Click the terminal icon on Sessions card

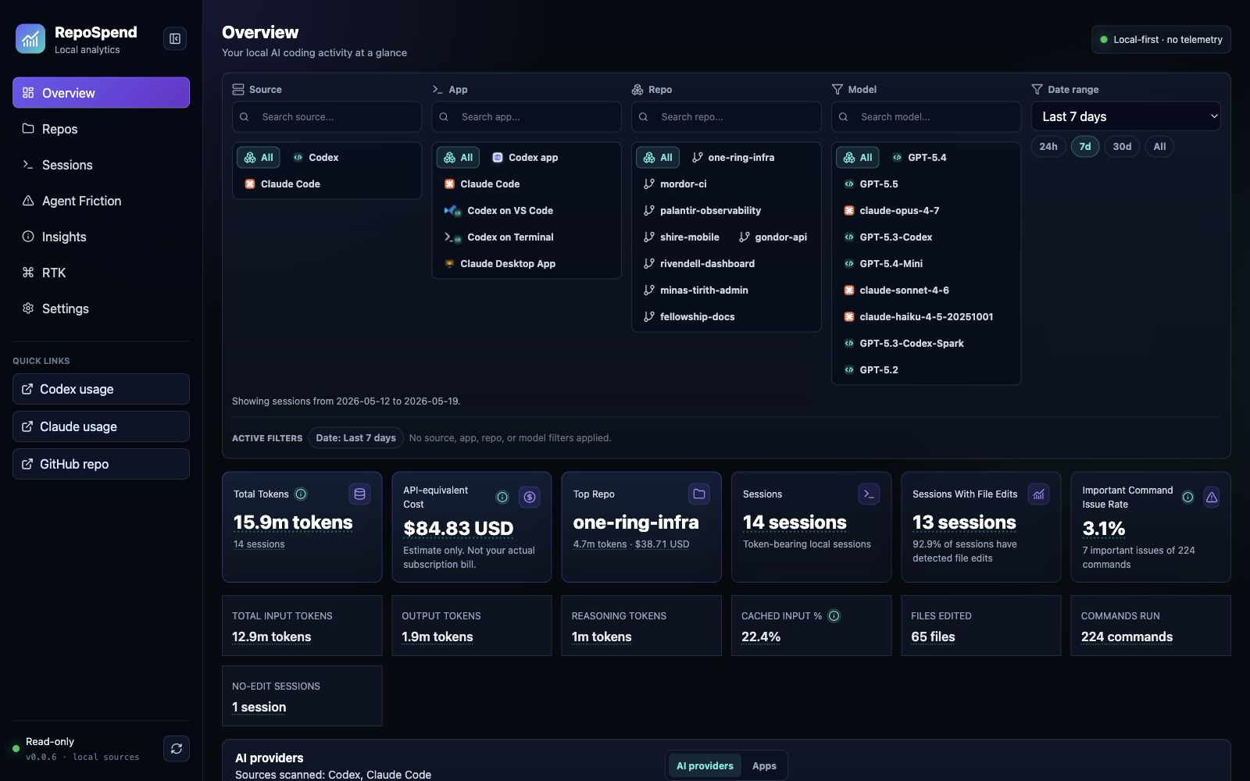[x=869, y=494]
